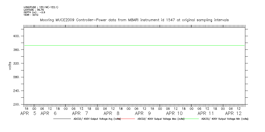Select the 240 y-axis tick label
This screenshot has height=132, width=265.
[x=17, y=91]
